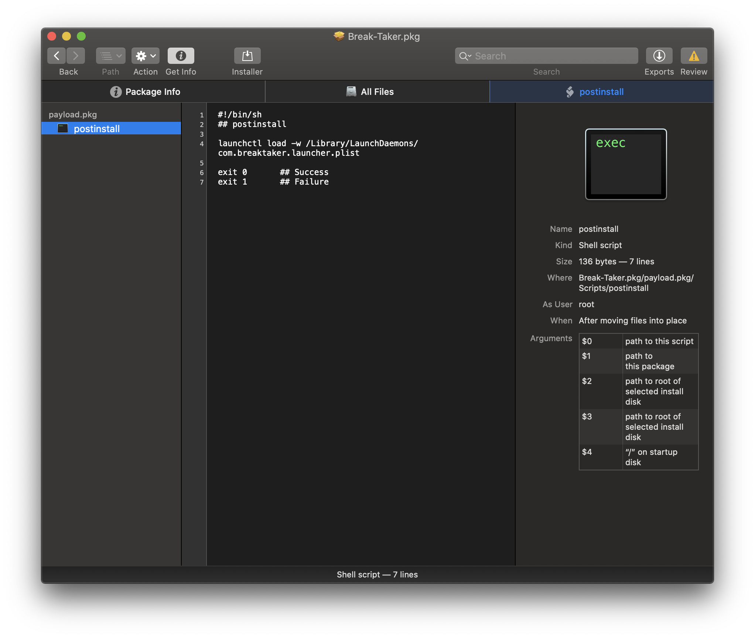This screenshot has height=638, width=755.
Task: Open the Path dropdown menu
Action: coord(110,56)
